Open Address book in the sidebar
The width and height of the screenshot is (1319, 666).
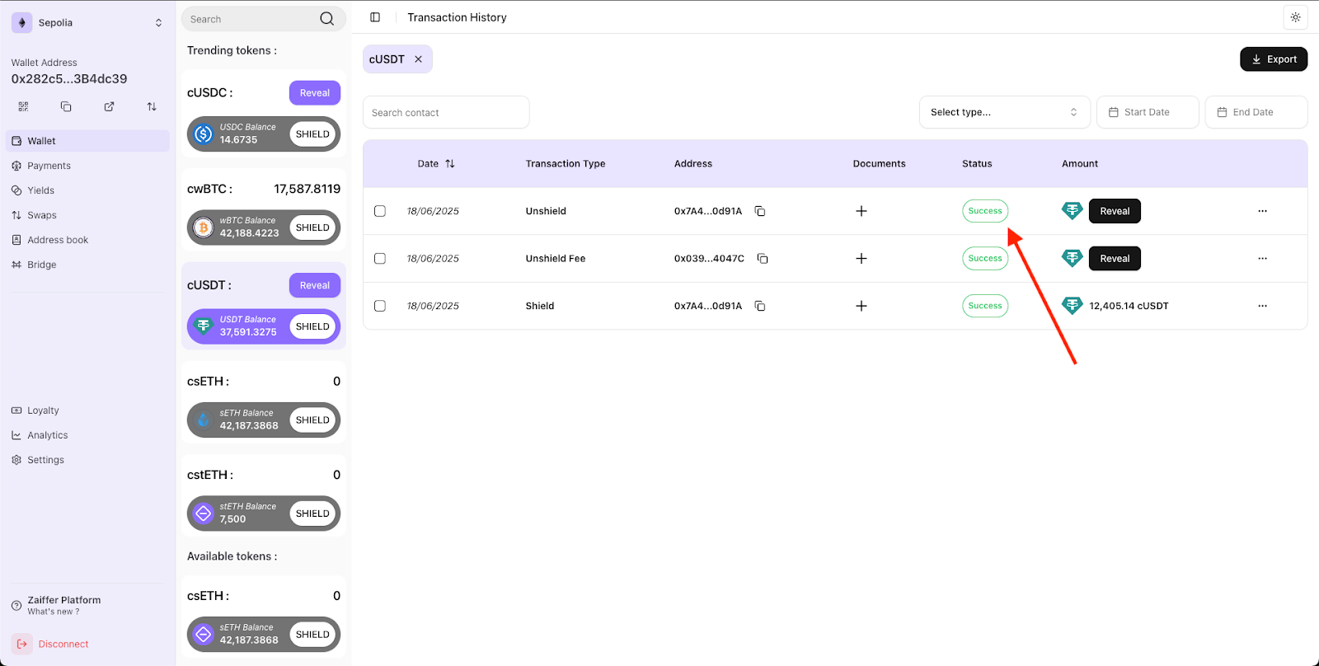click(87, 240)
